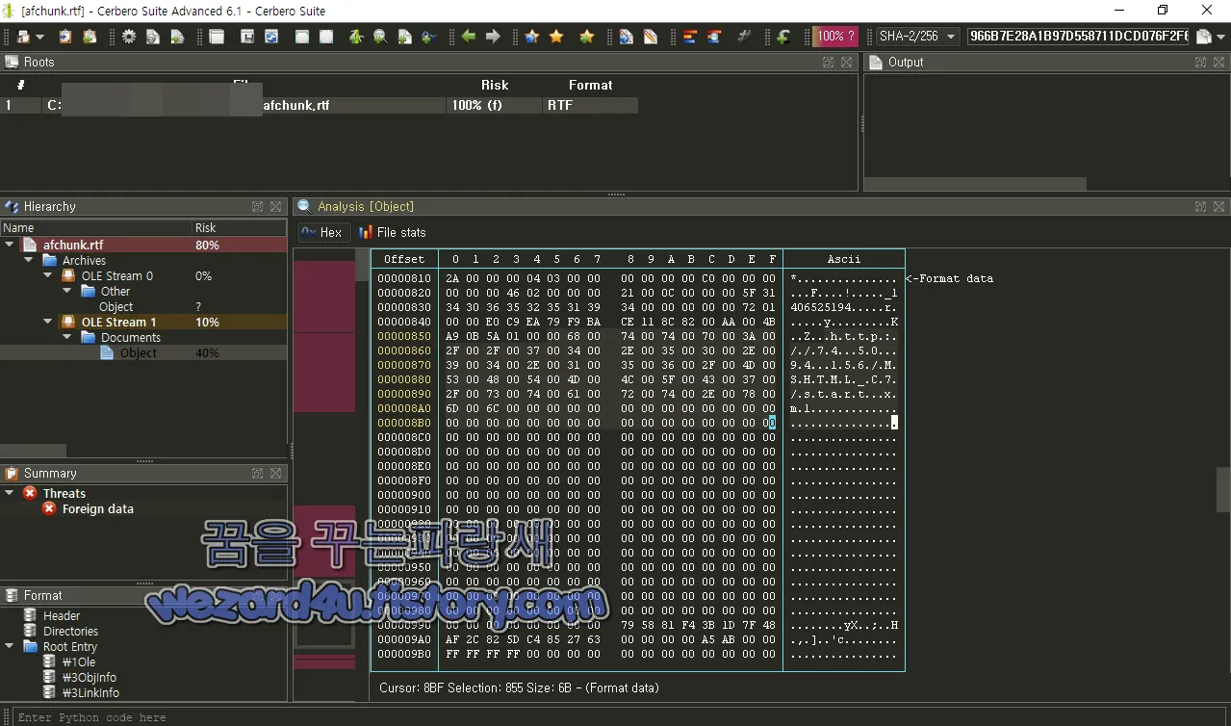The image size is (1231, 726).
Task: Open dropdown arrow next to new-file icon
Action: 39,37
